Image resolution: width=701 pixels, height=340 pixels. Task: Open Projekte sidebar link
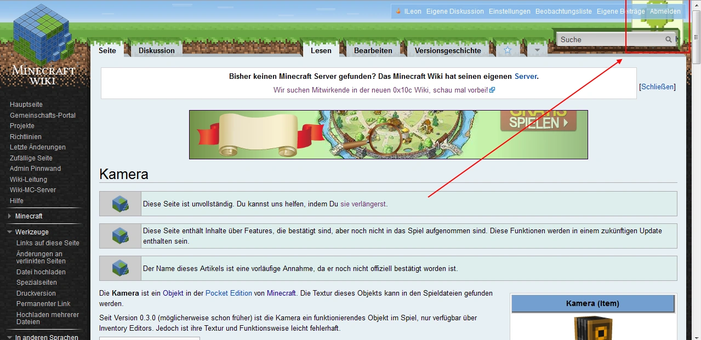(22, 126)
